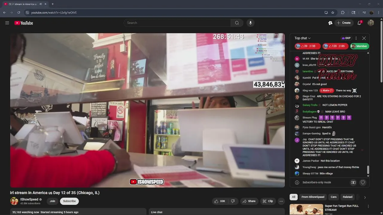Click the video player to pause

pyautogui.click(x=148, y=110)
